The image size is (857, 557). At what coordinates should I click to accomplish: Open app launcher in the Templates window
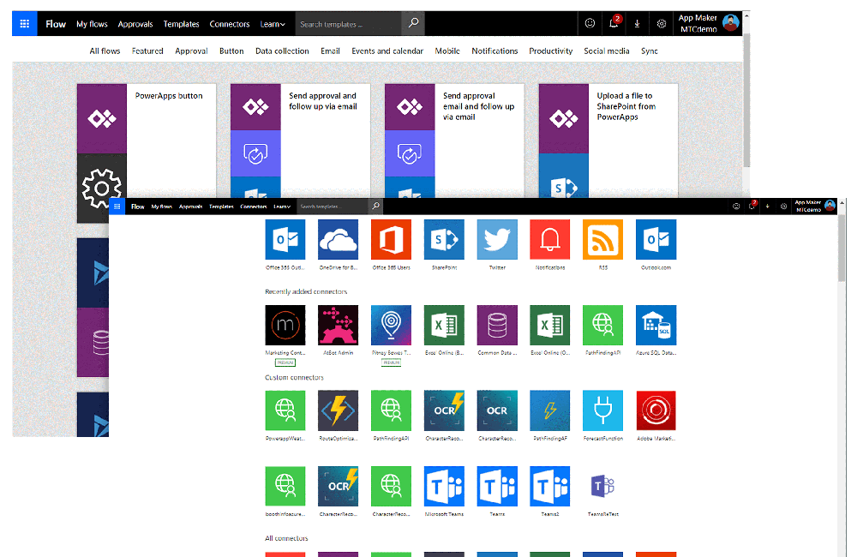tap(25, 23)
